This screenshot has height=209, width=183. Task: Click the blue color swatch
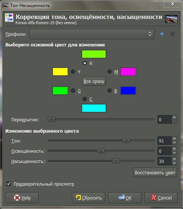[x=128, y=91]
